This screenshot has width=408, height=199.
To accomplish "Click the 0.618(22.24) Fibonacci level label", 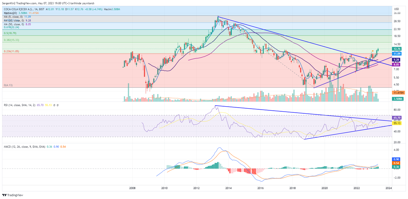I will tap(11, 28).
